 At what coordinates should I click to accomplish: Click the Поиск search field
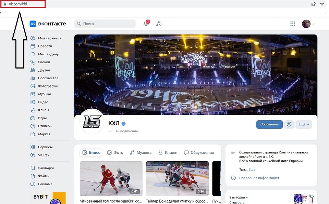tap(105, 24)
